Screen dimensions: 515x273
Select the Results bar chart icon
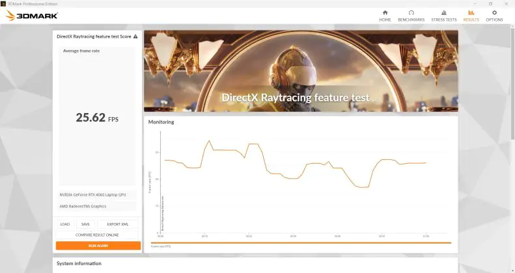point(471,12)
